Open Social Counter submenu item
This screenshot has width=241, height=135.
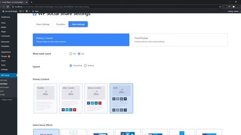[x=4, y=87]
